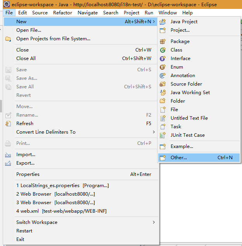Viewport: 242px width, 246px height.
Task: Select Exit in File menu
Action: 80,239
